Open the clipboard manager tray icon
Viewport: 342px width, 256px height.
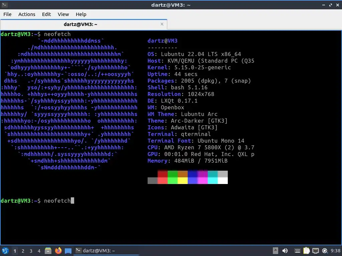click(x=307, y=251)
